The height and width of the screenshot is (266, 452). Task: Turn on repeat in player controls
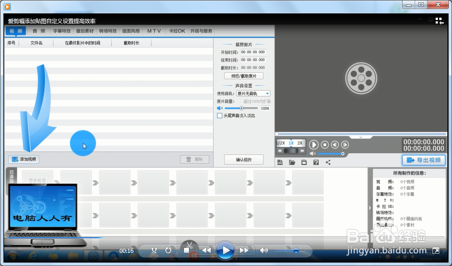168,251
